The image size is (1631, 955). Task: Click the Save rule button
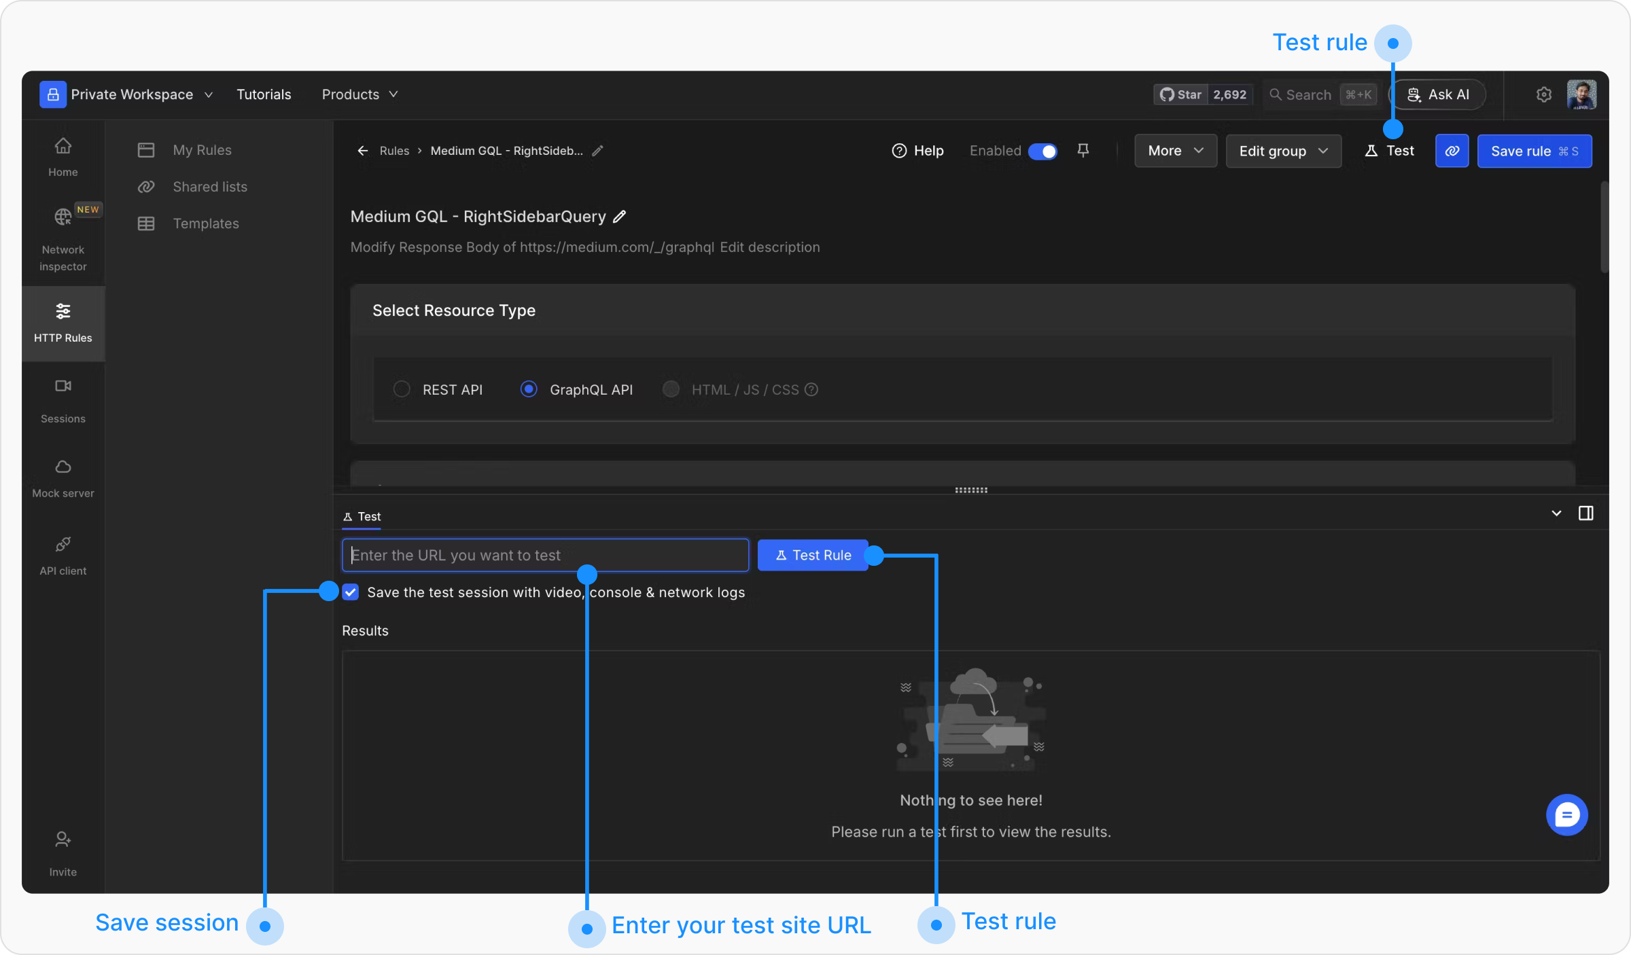coord(1534,151)
